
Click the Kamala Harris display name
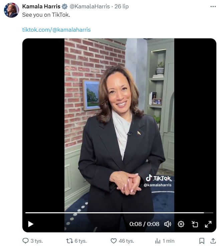tap(41, 6)
